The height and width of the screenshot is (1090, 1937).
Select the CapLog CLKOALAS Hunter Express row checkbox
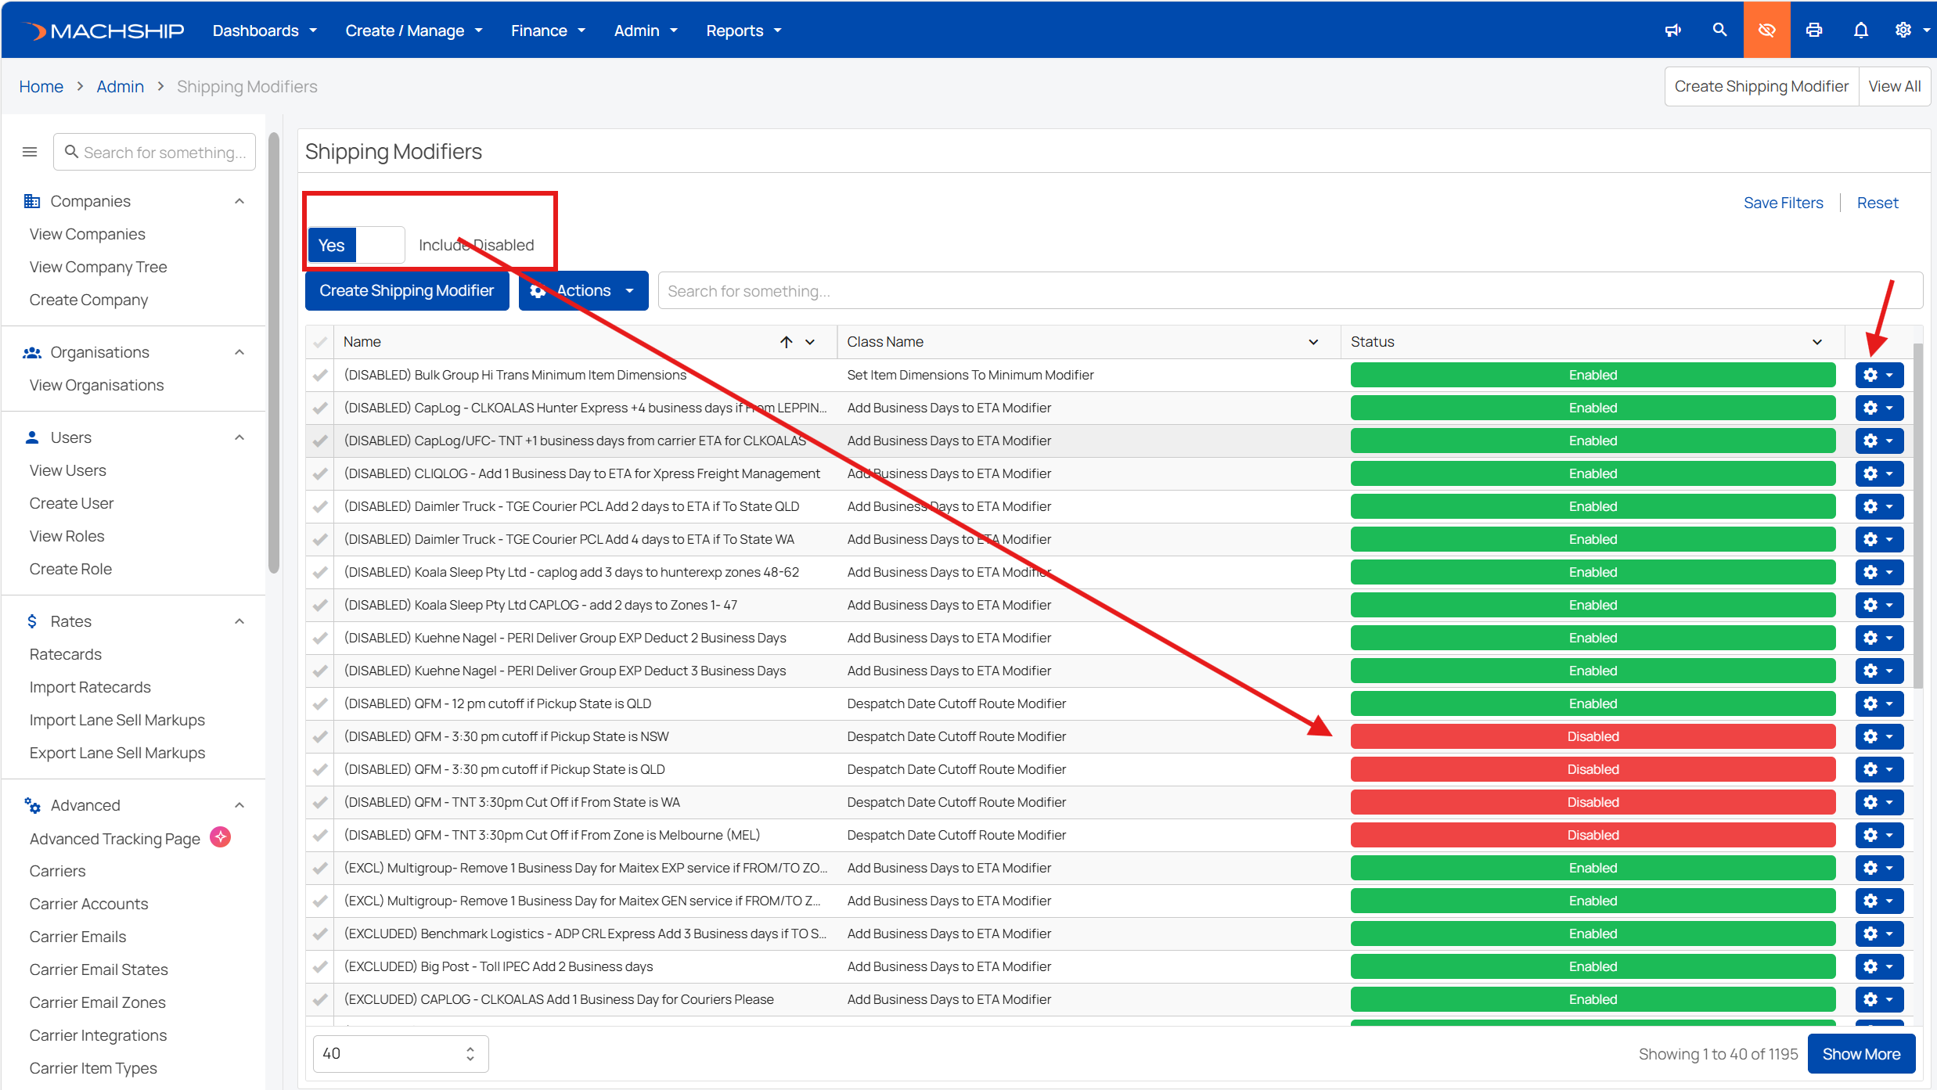coord(320,408)
